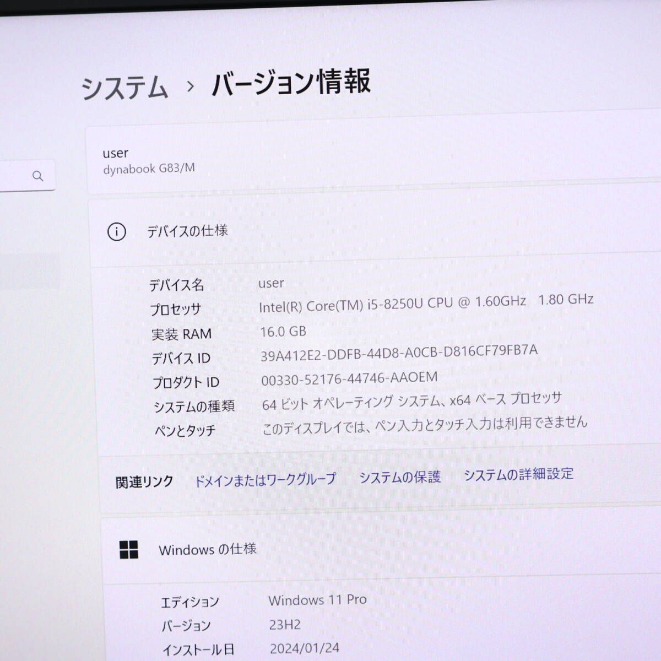This screenshot has height=661, width=661.
Task: Click the バージョン label under Windows の仕様
Action: [186, 626]
